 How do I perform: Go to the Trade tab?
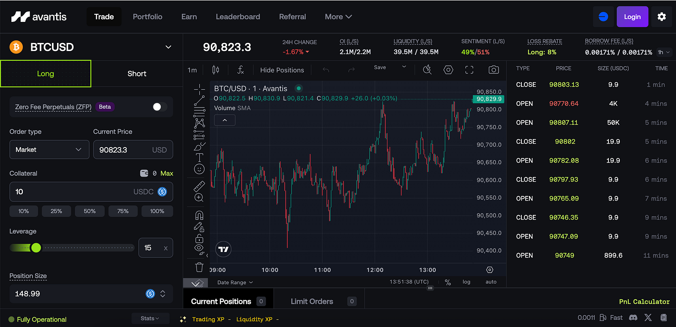click(104, 17)
